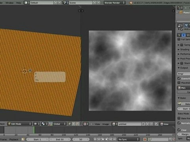
Task: Open the image editor type selector
Action: [x=85, y=124]
